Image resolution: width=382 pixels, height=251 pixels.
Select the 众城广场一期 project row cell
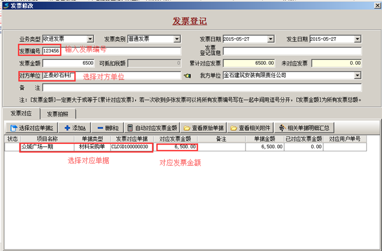[46, 147]
